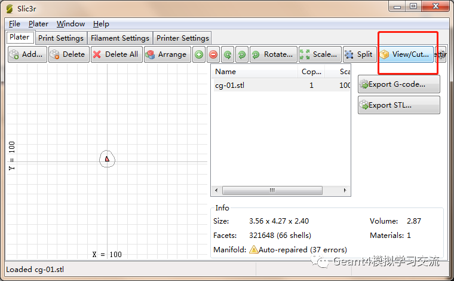Close the Slic3r window

pos(435,7)
